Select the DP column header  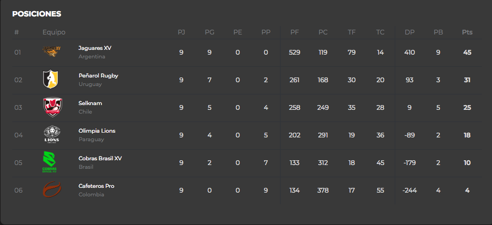click(410, 32)
